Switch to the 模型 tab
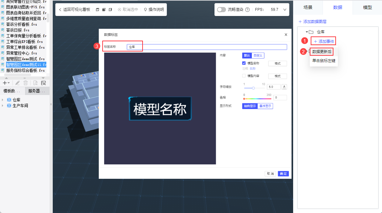This screenshot has width=382, height=213. pos(367,7)
